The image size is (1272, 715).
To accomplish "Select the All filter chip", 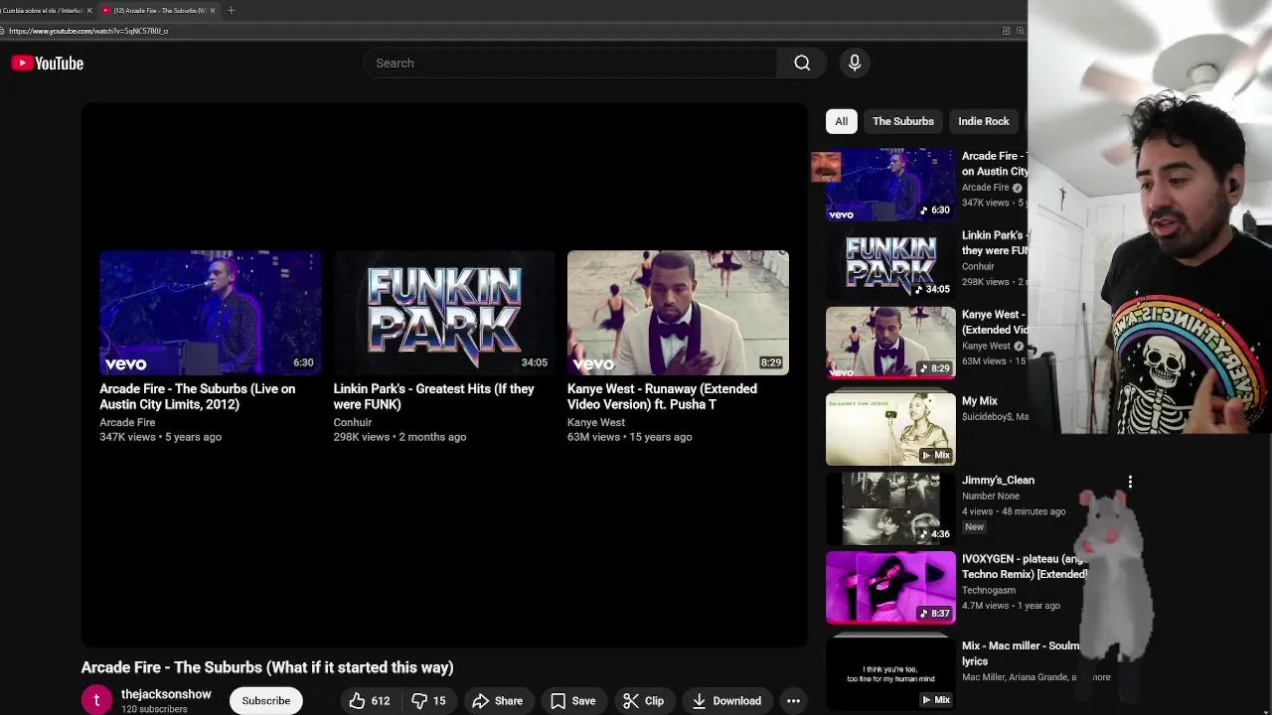I will point(842,121).
